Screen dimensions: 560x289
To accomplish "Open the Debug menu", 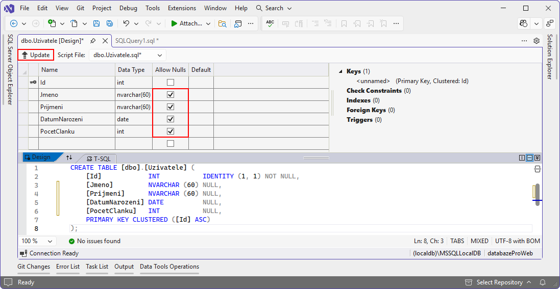I will pos(128,8).
